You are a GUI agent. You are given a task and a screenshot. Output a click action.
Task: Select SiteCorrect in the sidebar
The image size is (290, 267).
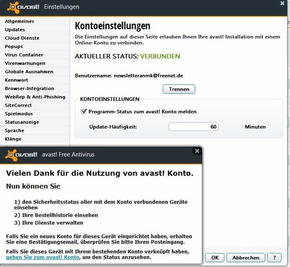34,105
